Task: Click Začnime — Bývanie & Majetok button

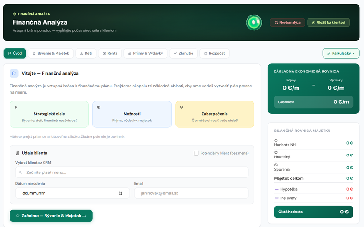Action: coord(51,216)
